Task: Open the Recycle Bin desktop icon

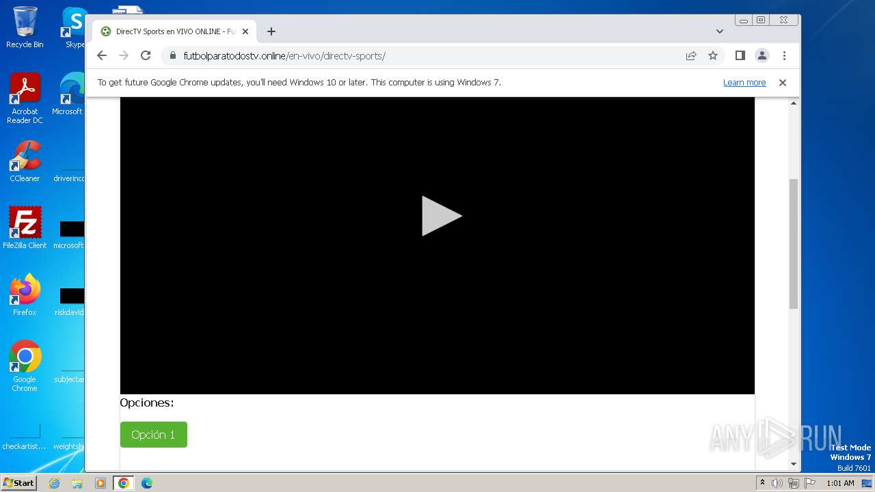Action: (25, 27)
